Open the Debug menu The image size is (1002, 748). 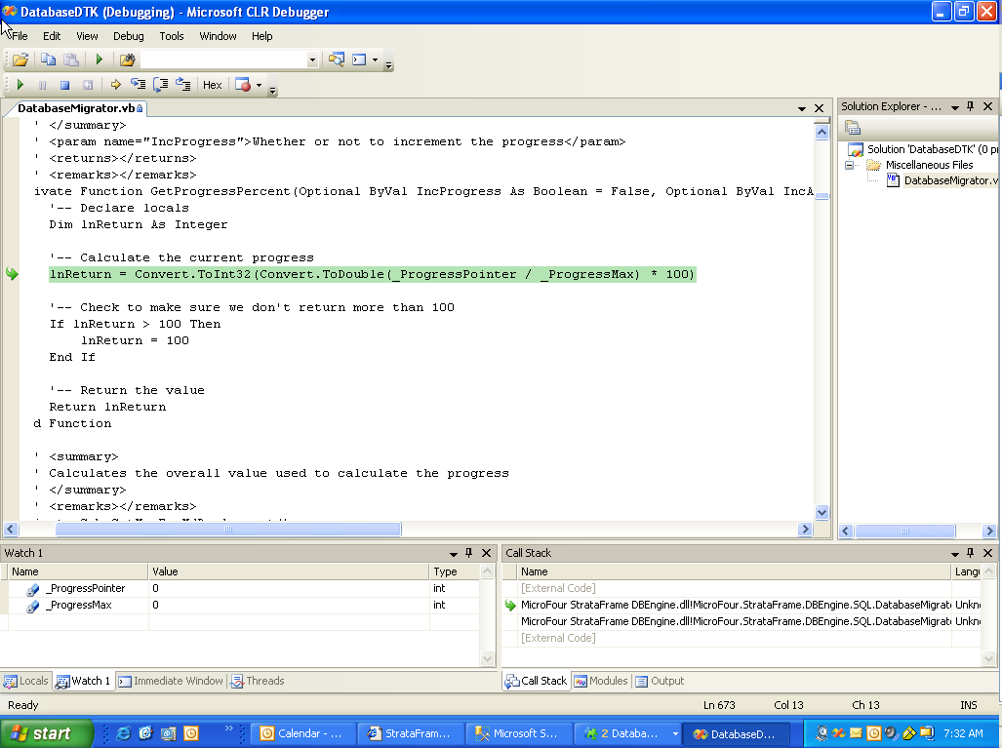coord(128,36)
